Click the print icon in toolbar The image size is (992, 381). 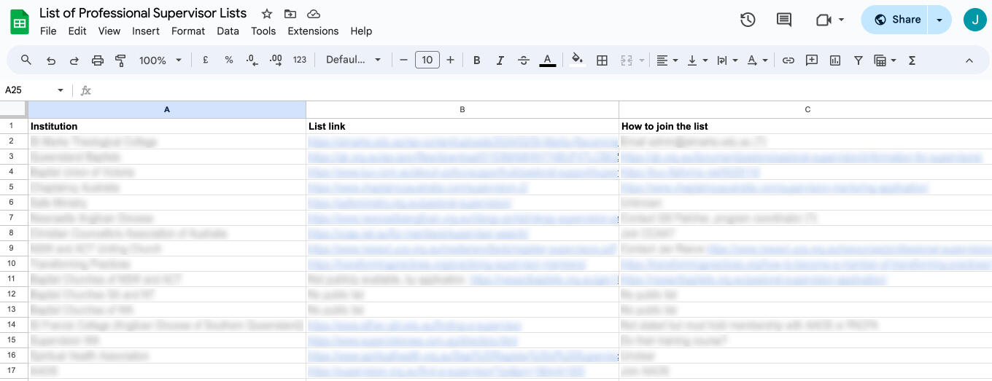pos(97,60)
